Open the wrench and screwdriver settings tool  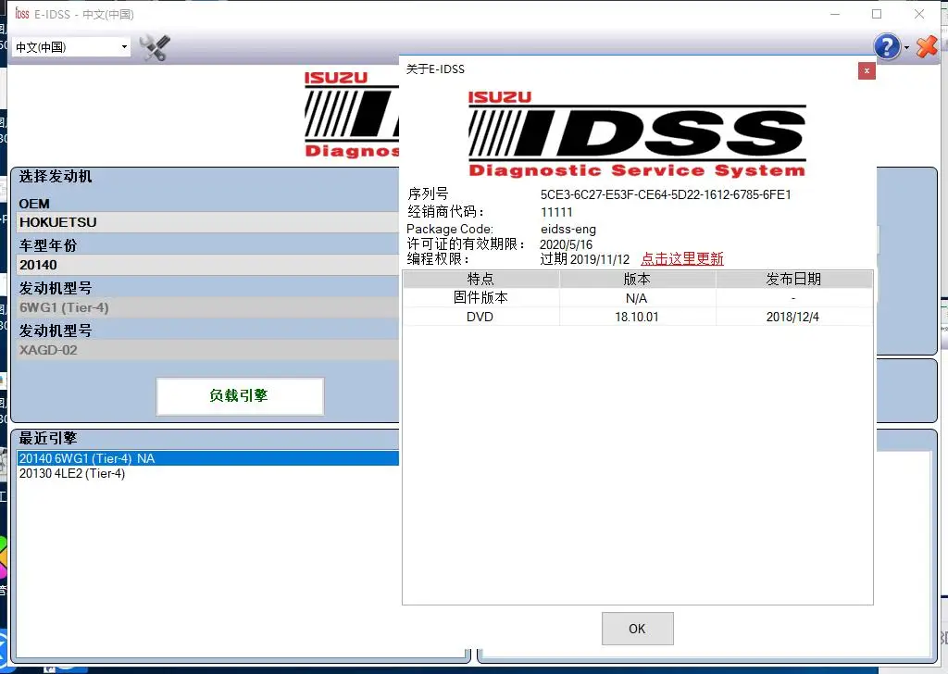click(155, 47)
